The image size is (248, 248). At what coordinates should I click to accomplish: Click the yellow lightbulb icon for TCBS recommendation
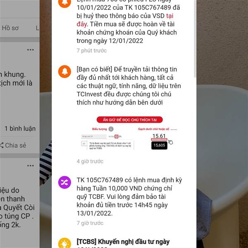[64, 243]
